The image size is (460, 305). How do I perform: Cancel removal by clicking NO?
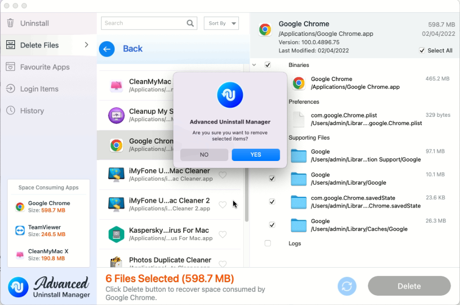[204, 155]
